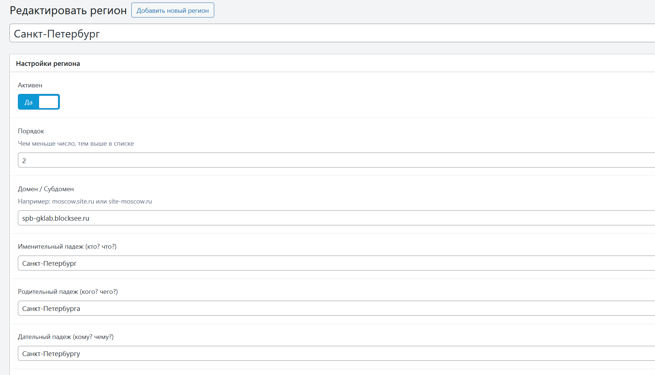
Task: Click the "Редактировать регион" page heading
Action: click(x=68, y=11)
